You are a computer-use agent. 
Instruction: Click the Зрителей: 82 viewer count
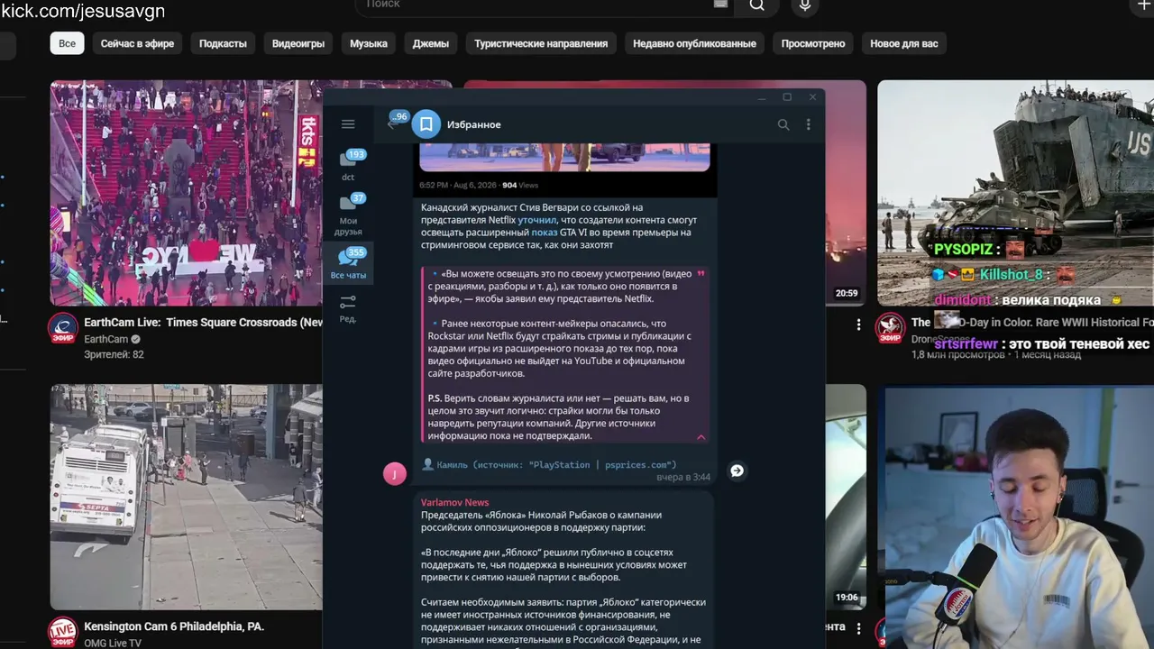point(114,354)
